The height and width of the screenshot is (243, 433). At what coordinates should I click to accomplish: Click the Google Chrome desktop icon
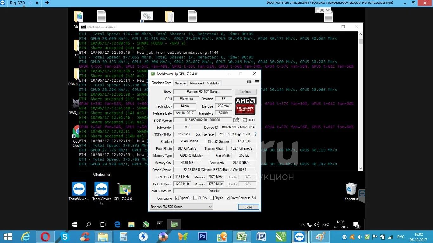76,136
